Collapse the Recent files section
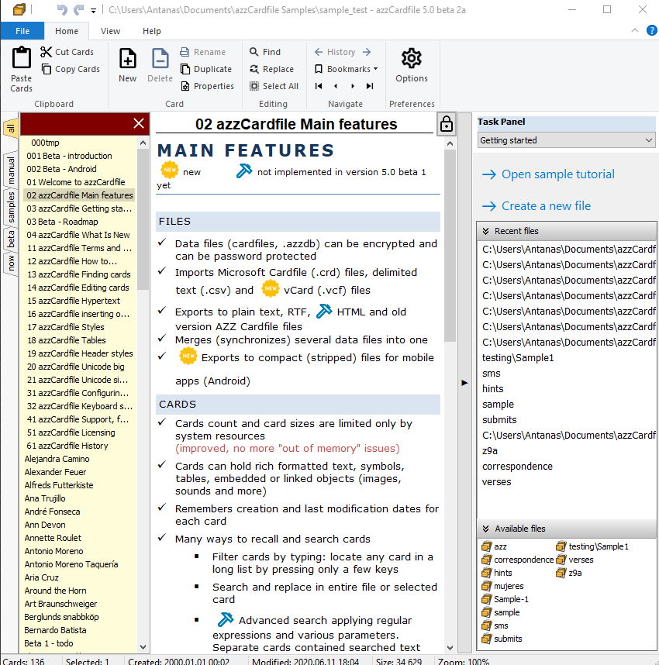 [x=486, y=231]
